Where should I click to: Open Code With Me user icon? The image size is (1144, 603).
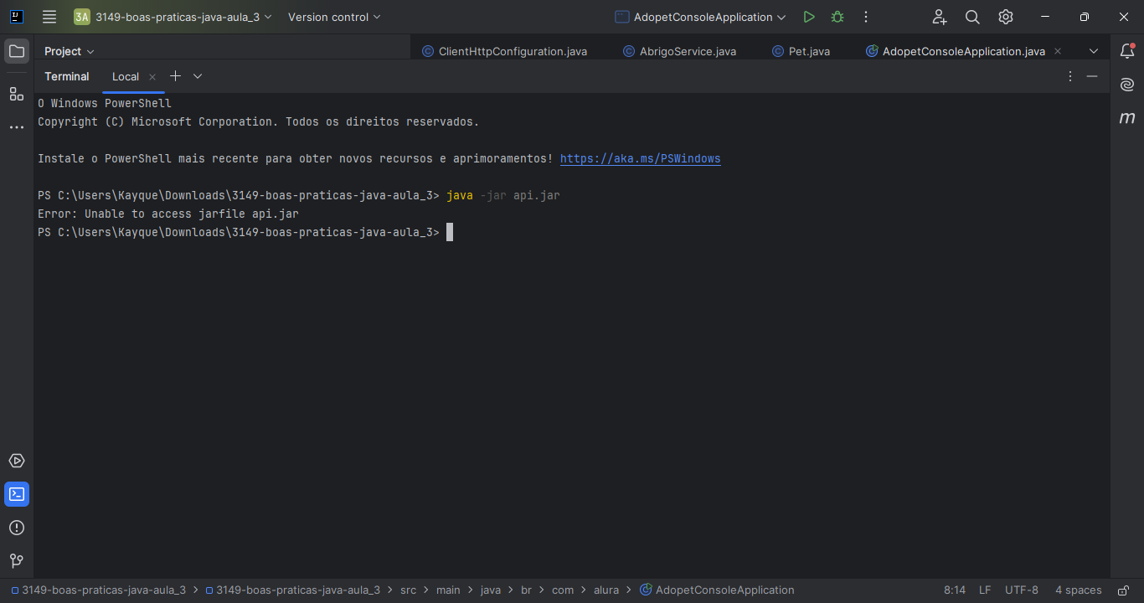coord(940,17)
